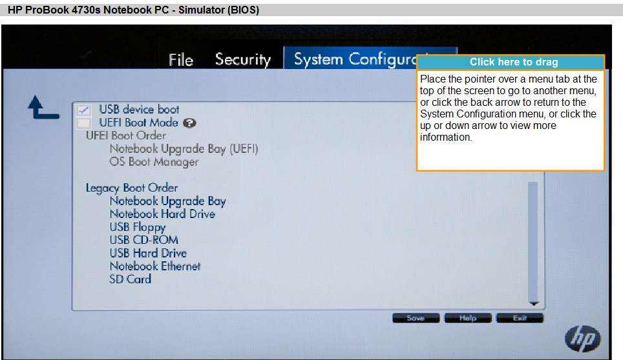Click the HP logo
The height and width of the screenshot is (360, 623).
click(582, 339)
